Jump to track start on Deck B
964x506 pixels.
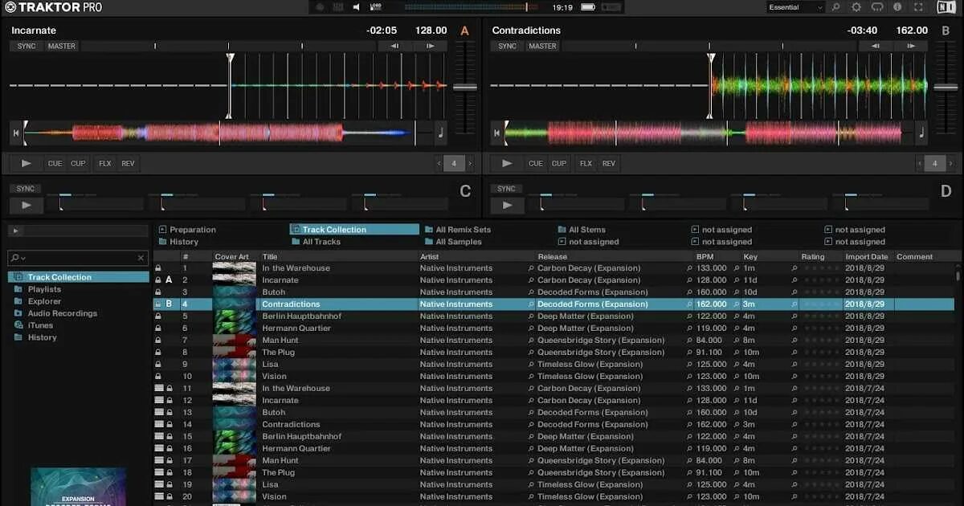tap(496, 133)
